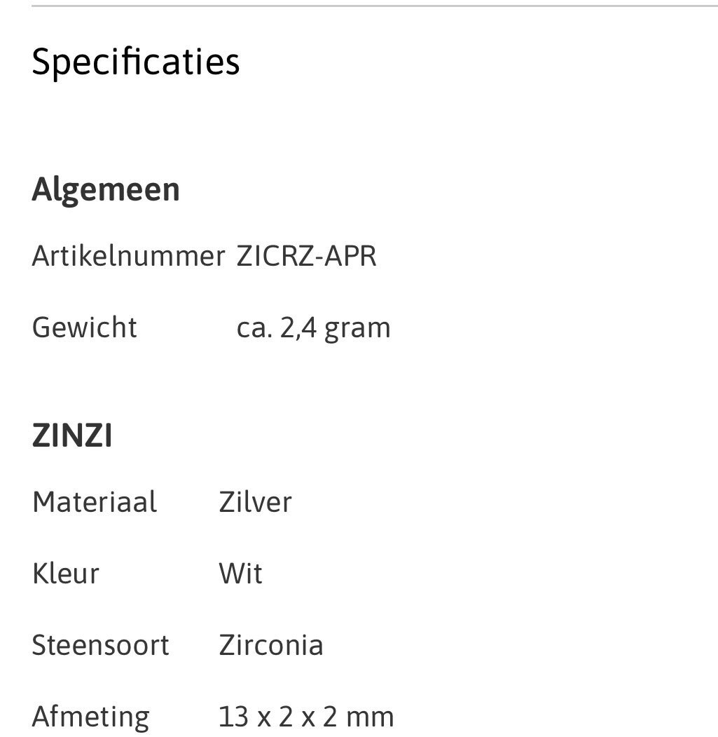Select the color value Wit
The image size is (718, 737).
pyautogui.click(x=240, y=574)
